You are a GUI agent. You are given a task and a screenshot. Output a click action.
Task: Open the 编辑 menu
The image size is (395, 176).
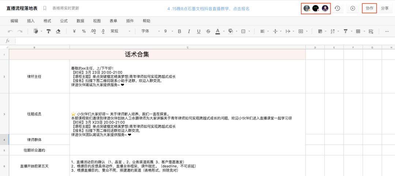14,21
